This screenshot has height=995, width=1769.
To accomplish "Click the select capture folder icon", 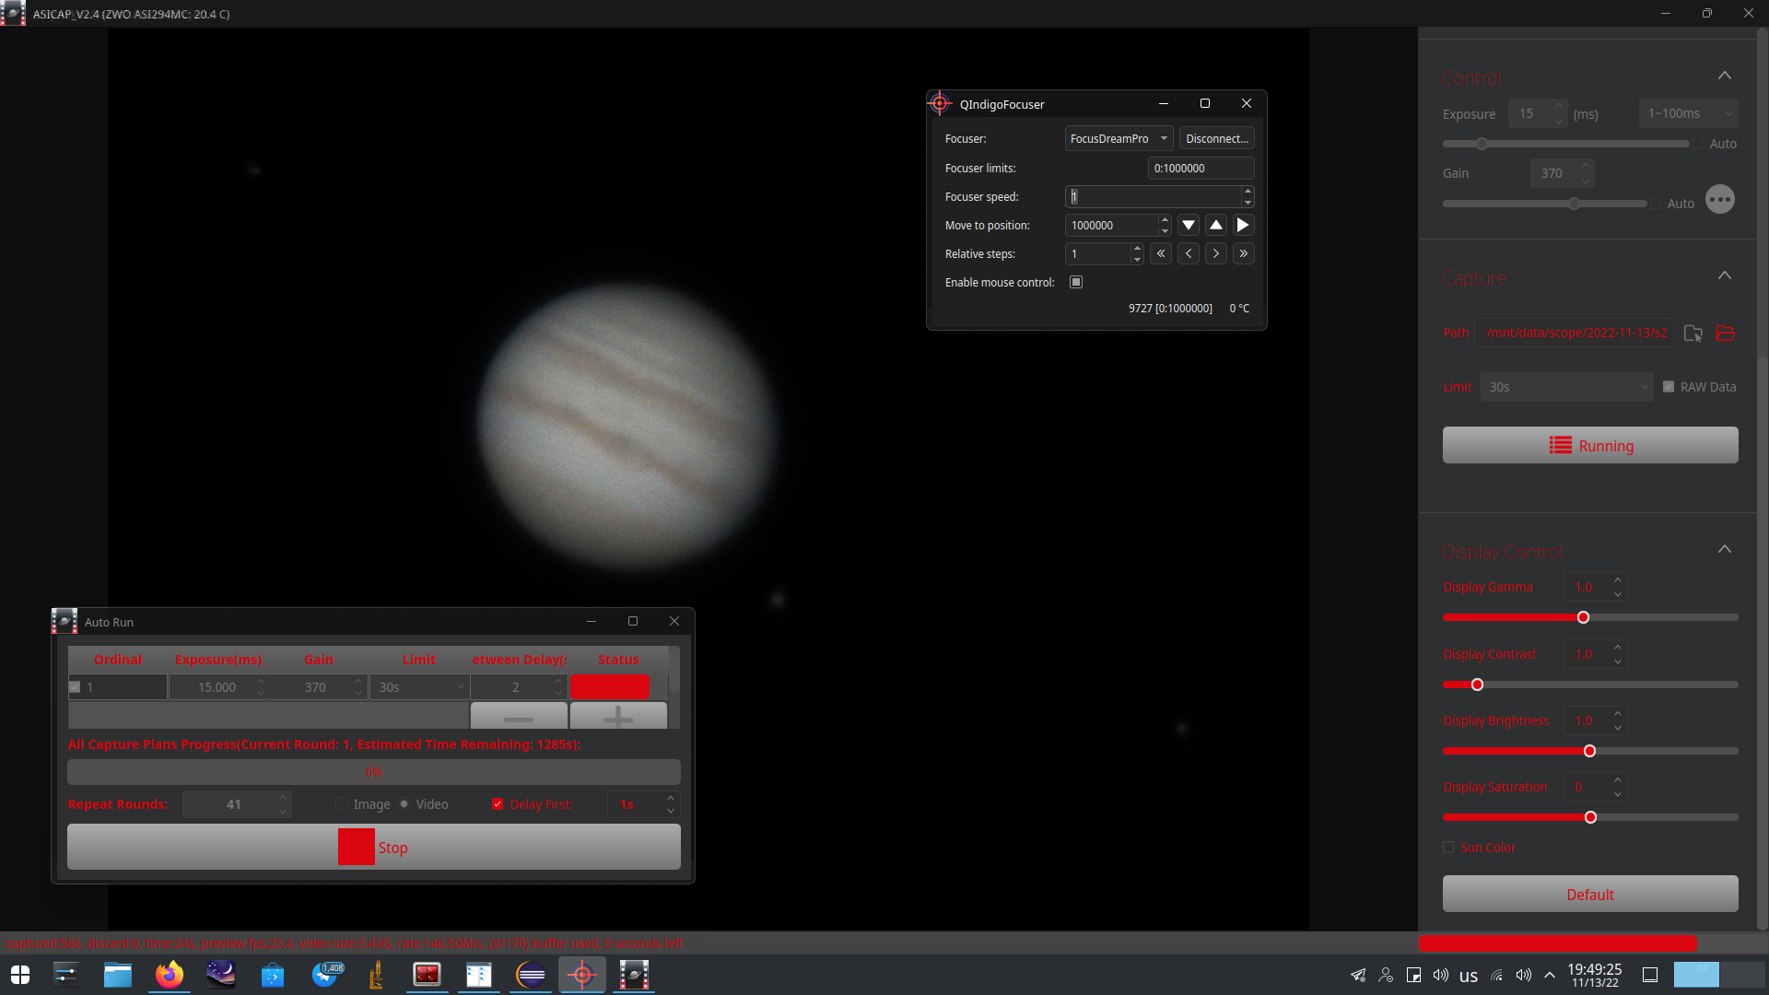I will pyautogui.click(x=1693, y=334).
